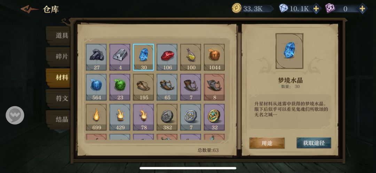376x173 pixels.
Task: Select the yellow potion flask with 100
Action: (191, 57)
